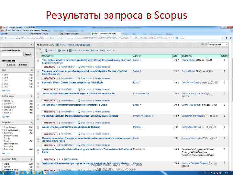The width and height of the screenshot is (233, 175).
Task: Click Related documents for Conspiracy narratives result
Action: click(103, 78)
